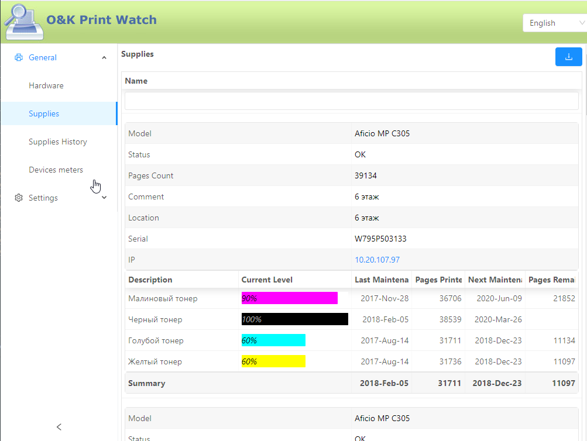Click the pages remaining value 21852
This screenshot has width=587, height=441.
[564, 298]
